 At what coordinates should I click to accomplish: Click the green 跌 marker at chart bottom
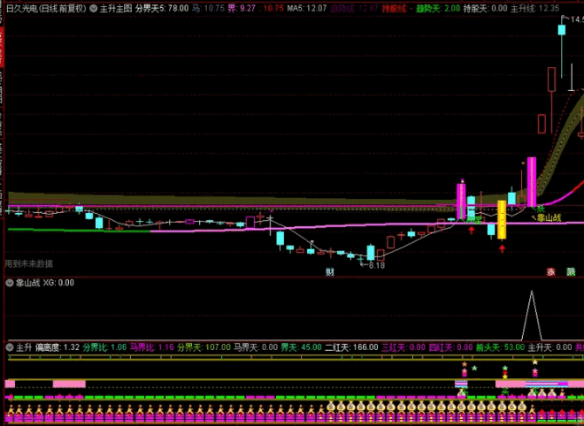[571, 272]
